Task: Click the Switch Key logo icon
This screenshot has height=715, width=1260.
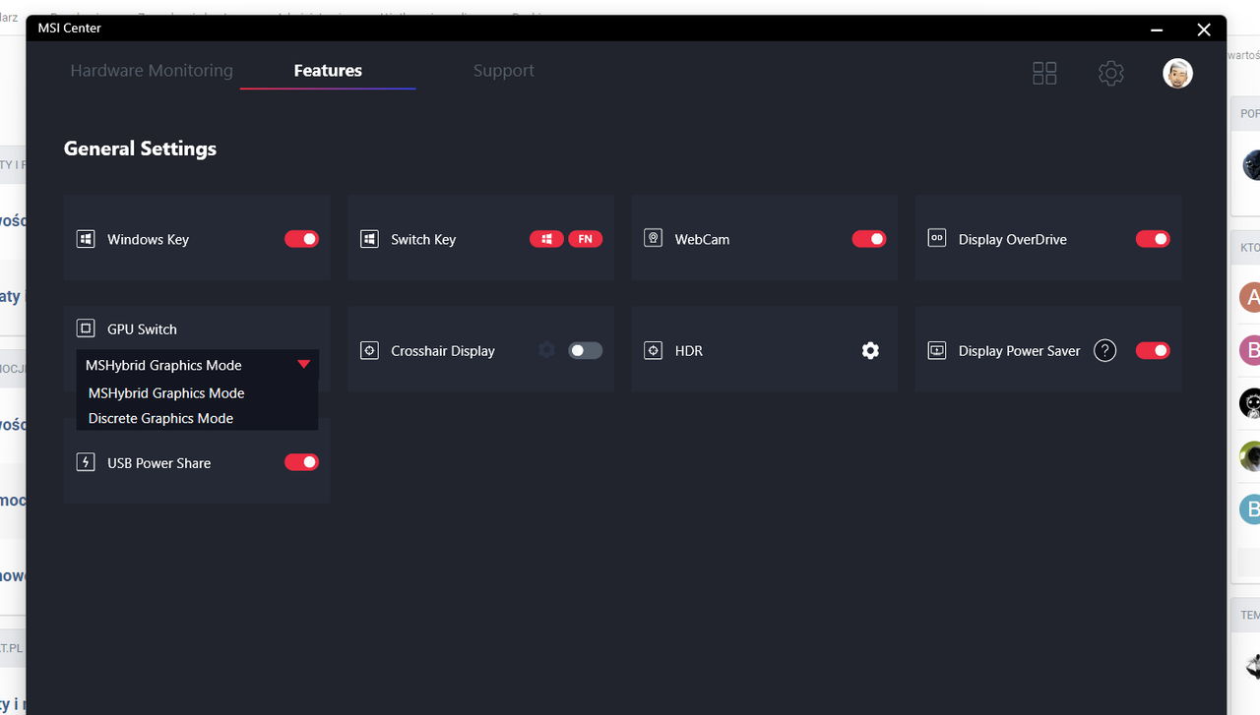Action: click(369, 239)
